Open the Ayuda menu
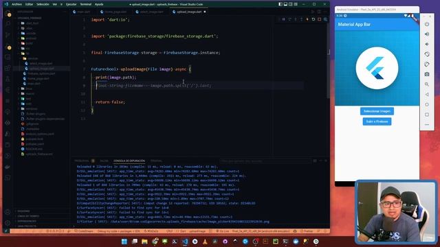Screen dimensions: 440x247 pyautogui.click(x=99, y=4)
